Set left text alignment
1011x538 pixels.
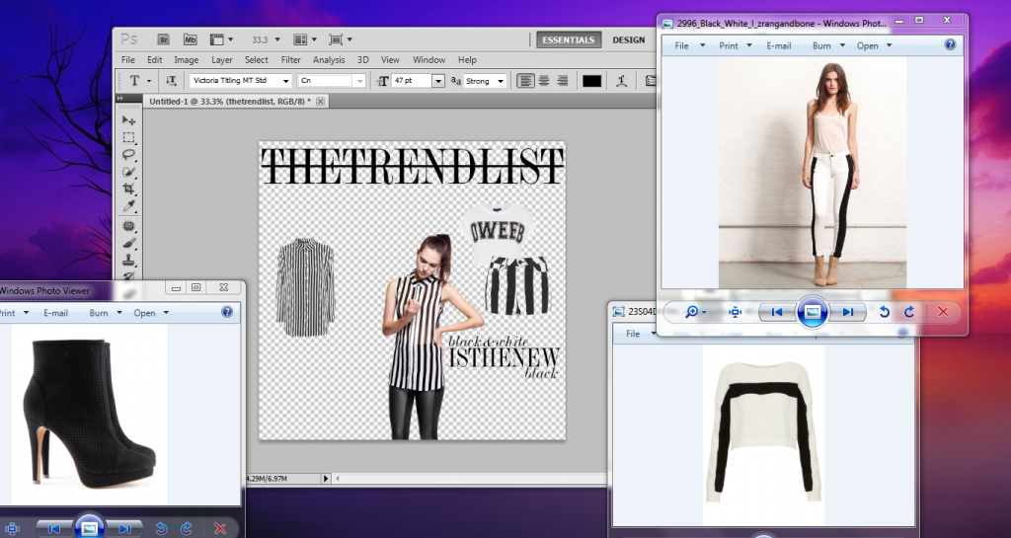tap(525, 81)
